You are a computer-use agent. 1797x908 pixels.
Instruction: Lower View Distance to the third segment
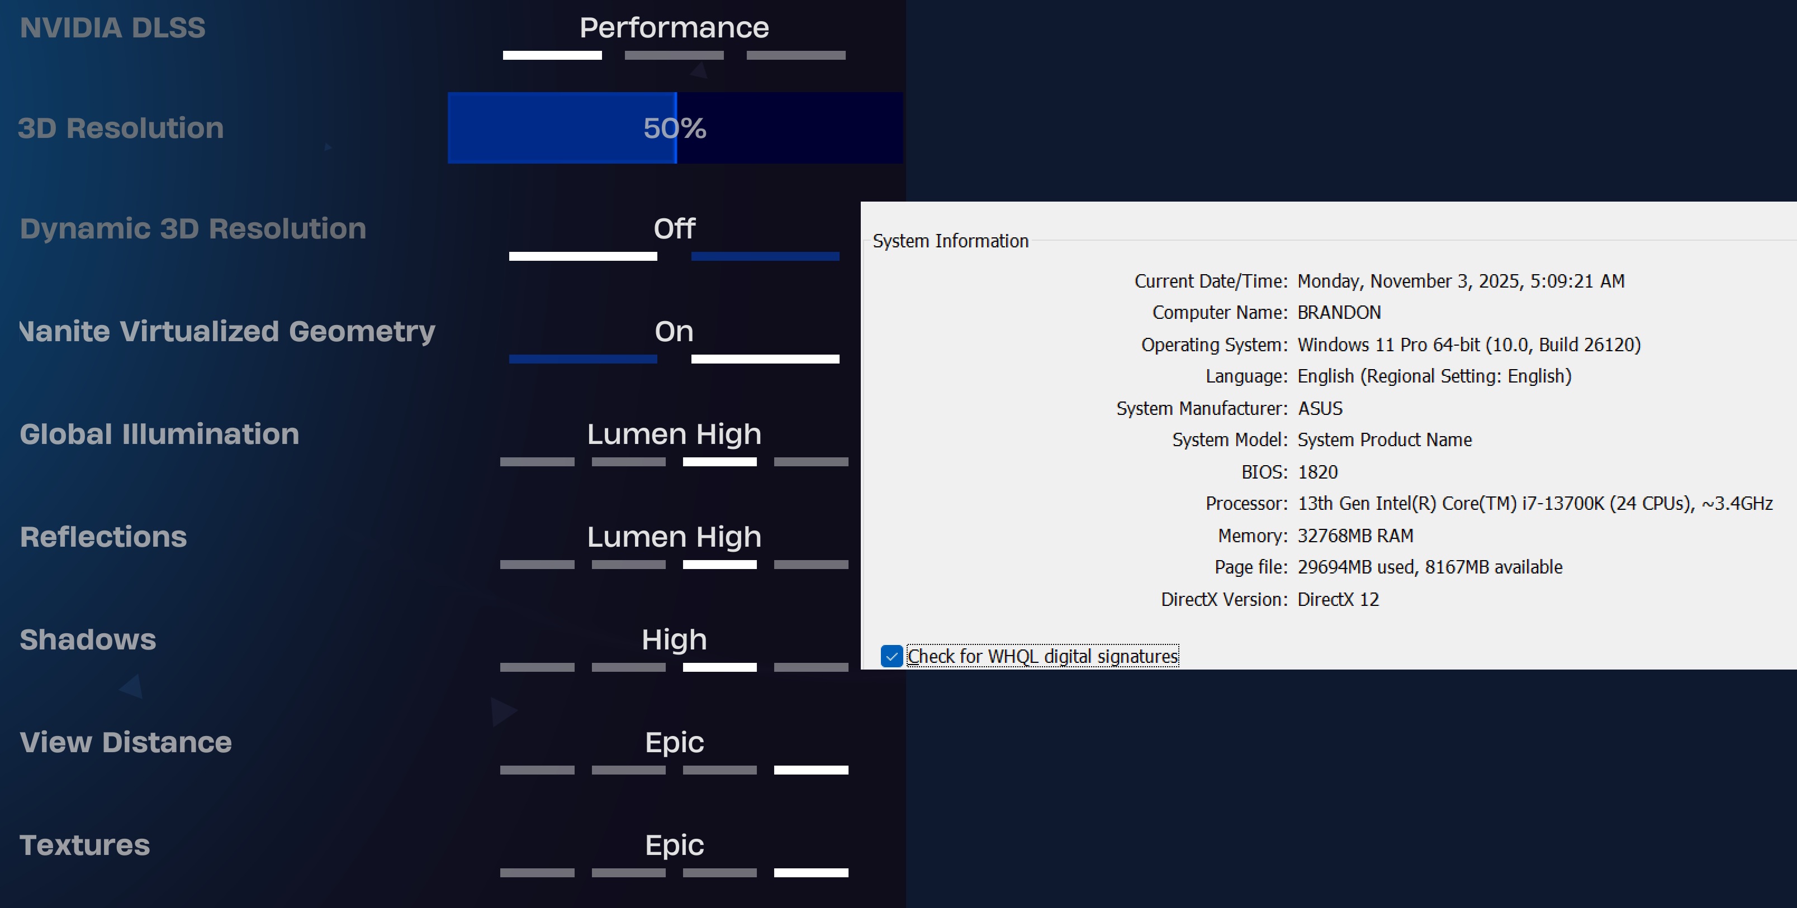click(x=719, y=770)
